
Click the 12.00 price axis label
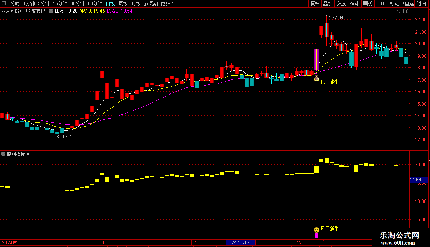(x=420, y=139)
